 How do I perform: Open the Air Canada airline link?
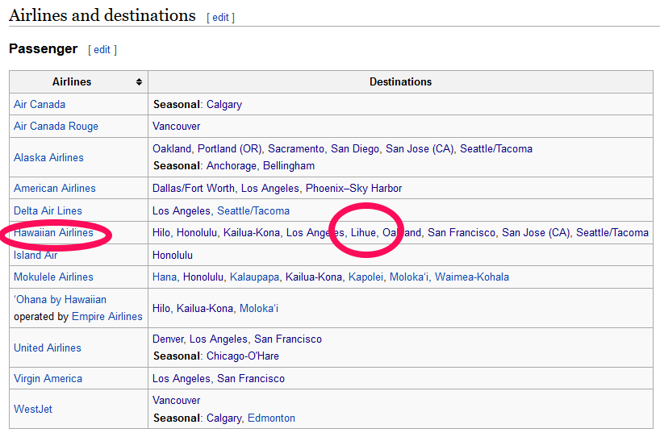[x=40, y=104]
